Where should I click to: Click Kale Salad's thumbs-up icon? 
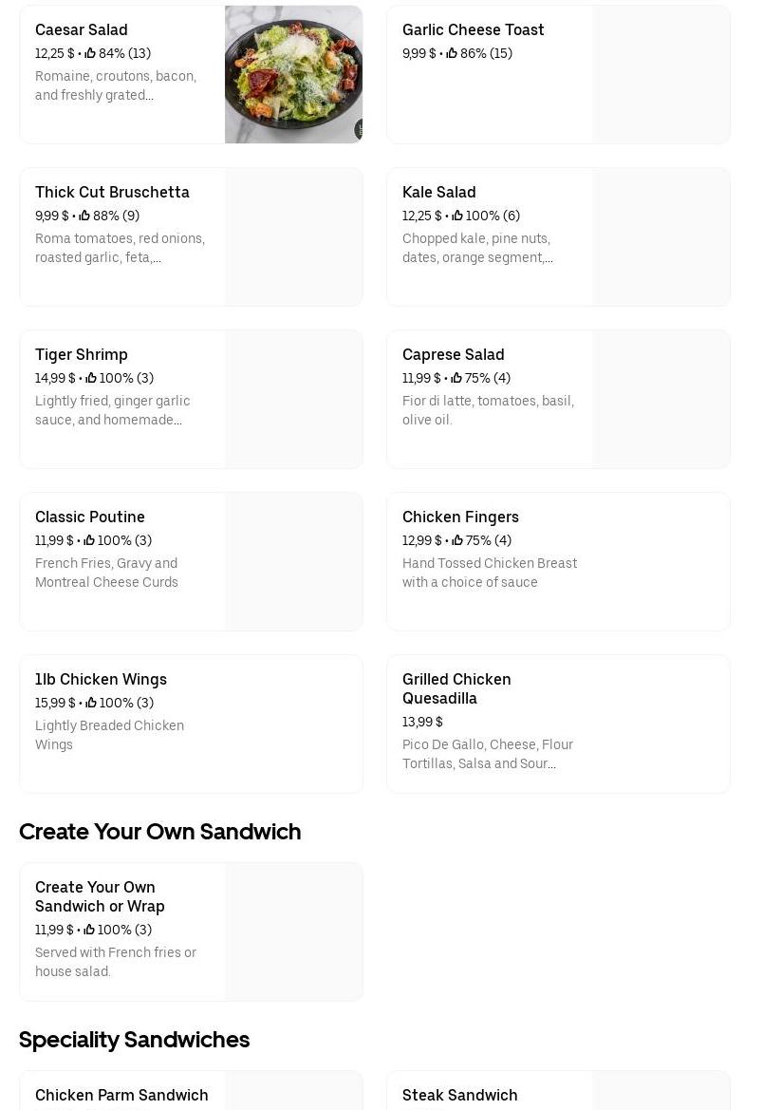[457, 216]
